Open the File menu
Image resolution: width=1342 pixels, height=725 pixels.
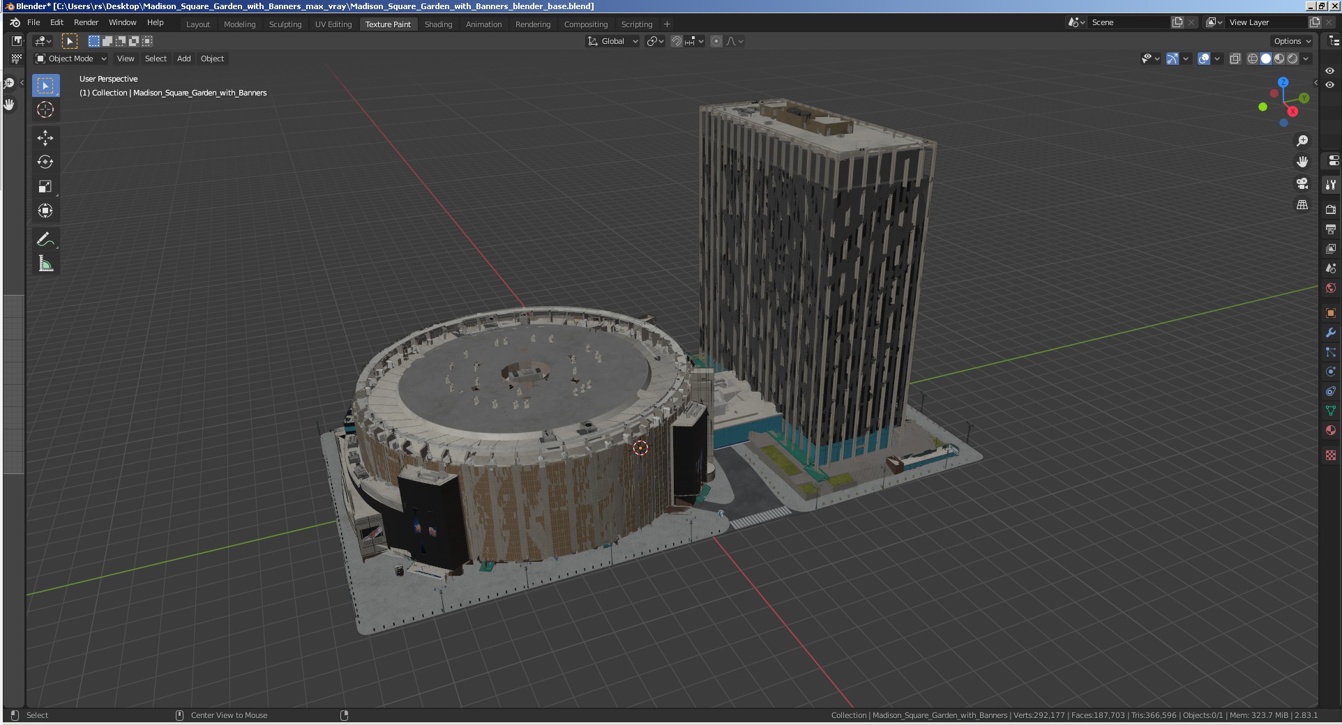coord(33,22)
